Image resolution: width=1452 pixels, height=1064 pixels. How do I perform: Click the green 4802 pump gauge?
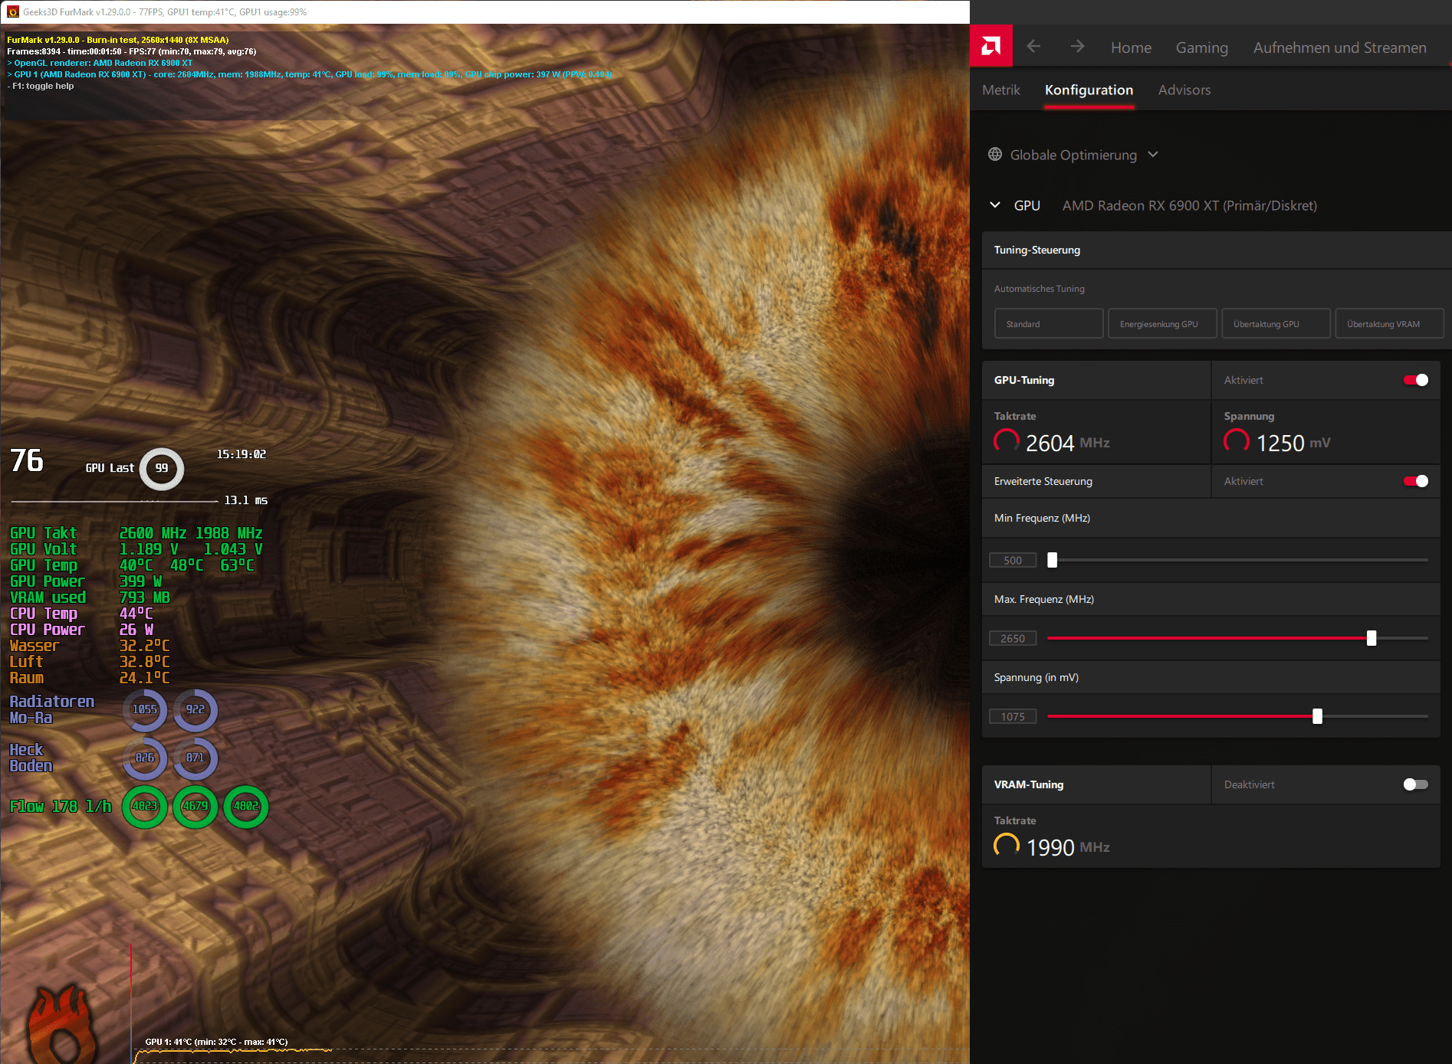[246, 806]
